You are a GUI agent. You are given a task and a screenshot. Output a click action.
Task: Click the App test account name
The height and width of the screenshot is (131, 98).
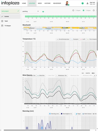[92, 2]
